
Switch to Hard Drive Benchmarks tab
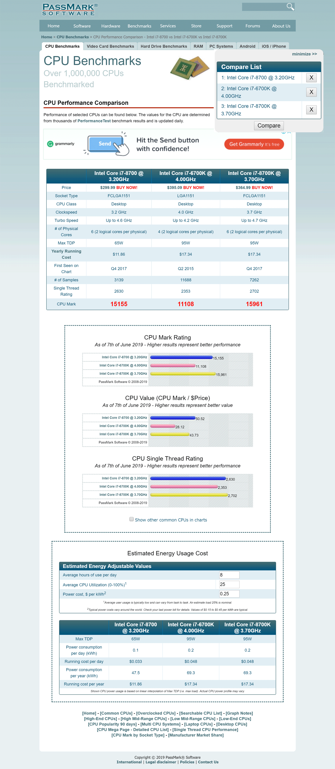tap(164, 46)
